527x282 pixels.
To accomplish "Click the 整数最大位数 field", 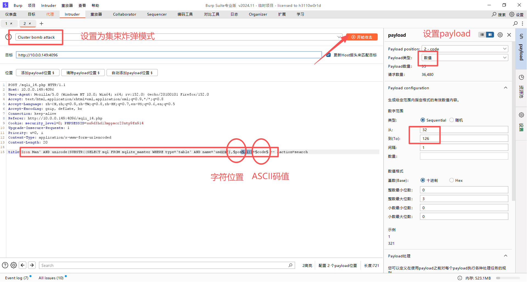I will click(464, 198).
